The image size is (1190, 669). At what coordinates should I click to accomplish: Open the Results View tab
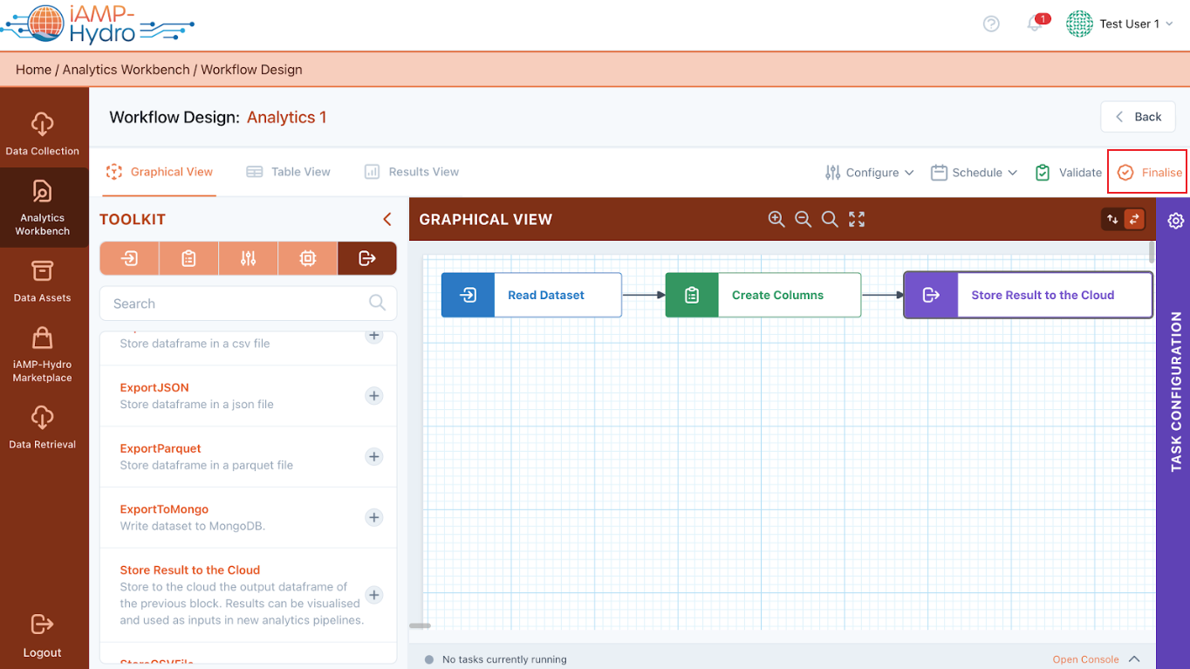412,172
